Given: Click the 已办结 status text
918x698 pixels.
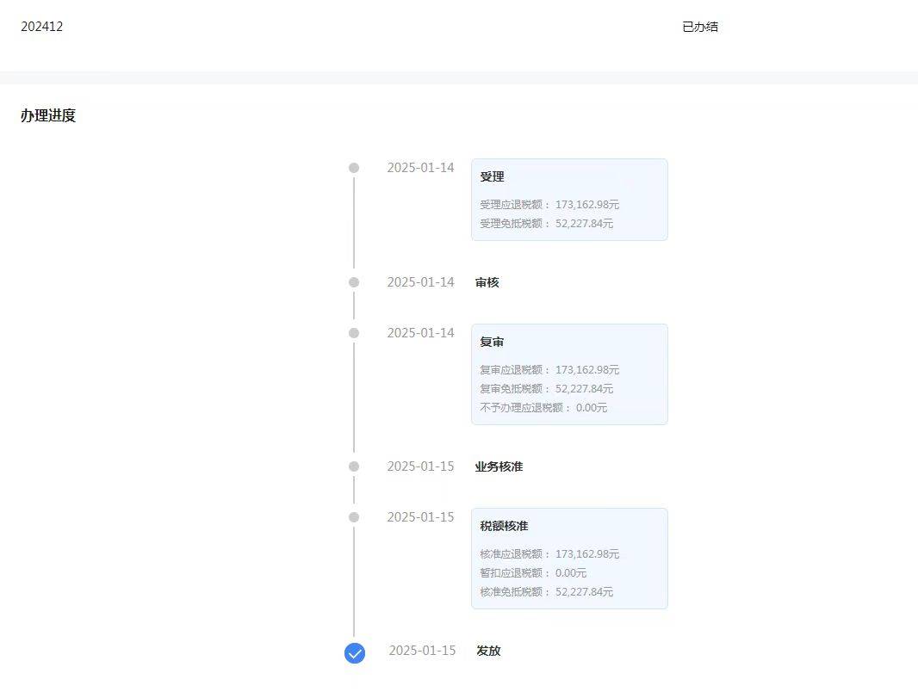Looking at the screenshot, I should click(700, 27).
